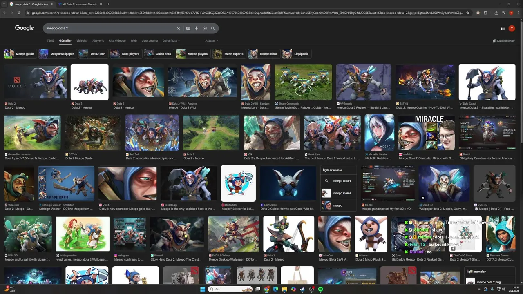Switch to the Videolar tab
This screenshot has width=523, height=294.
click(82, 41)
